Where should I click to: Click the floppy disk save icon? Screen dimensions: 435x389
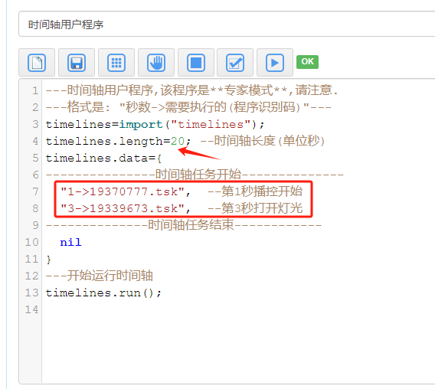(x=77, y=63)
